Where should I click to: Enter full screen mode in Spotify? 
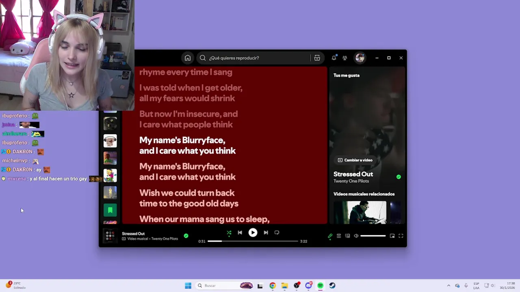[x=401, y=236]
